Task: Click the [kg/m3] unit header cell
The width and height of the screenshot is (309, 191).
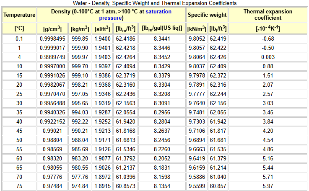Action: coord(79,28)
